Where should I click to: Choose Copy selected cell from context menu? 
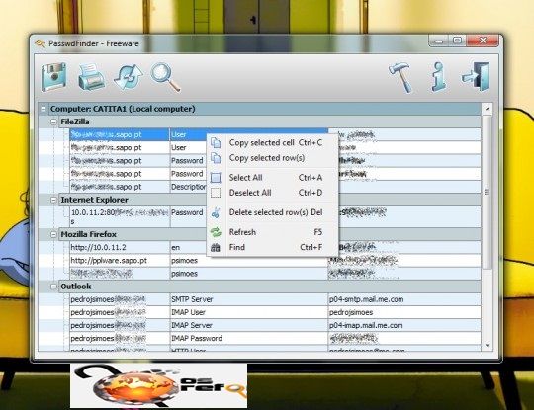(x=273, y=143)
